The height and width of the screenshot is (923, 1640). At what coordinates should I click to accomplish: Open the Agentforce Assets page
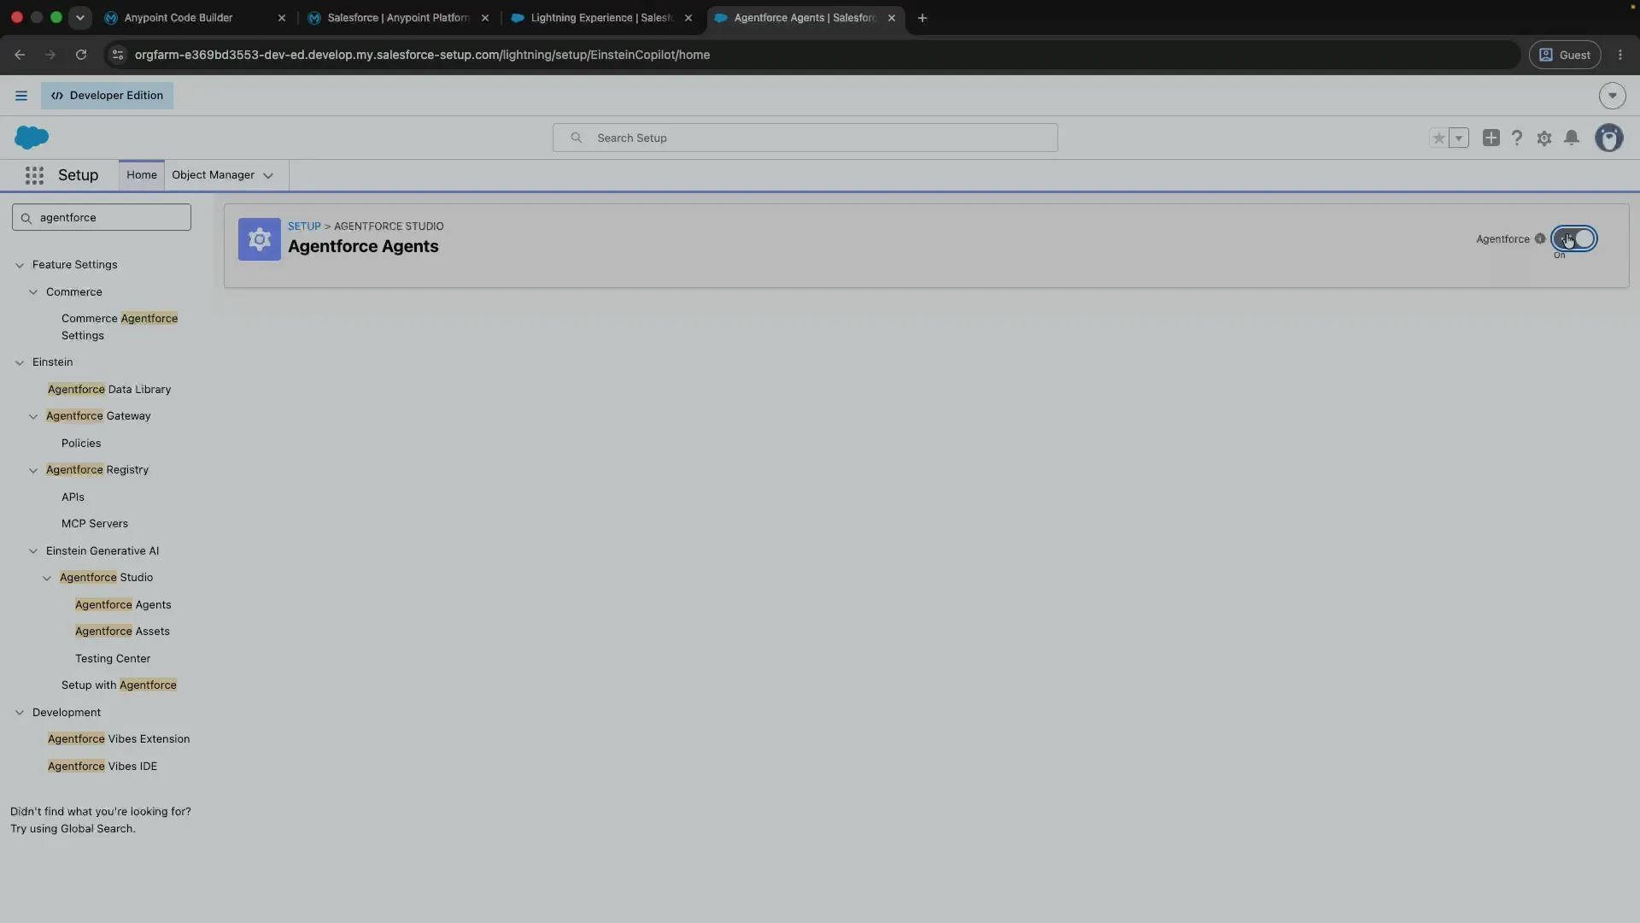[122, 632]
